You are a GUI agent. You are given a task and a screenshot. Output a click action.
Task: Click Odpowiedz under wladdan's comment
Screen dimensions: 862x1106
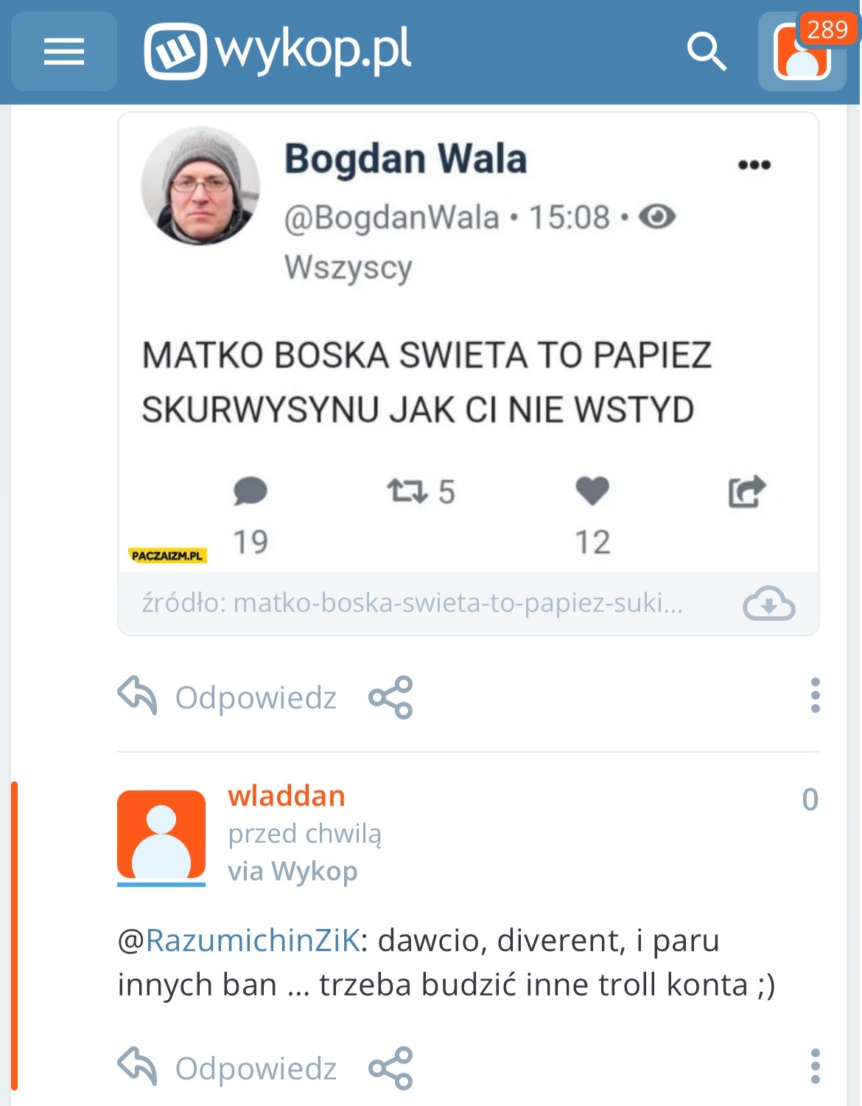click(255, 1068)
